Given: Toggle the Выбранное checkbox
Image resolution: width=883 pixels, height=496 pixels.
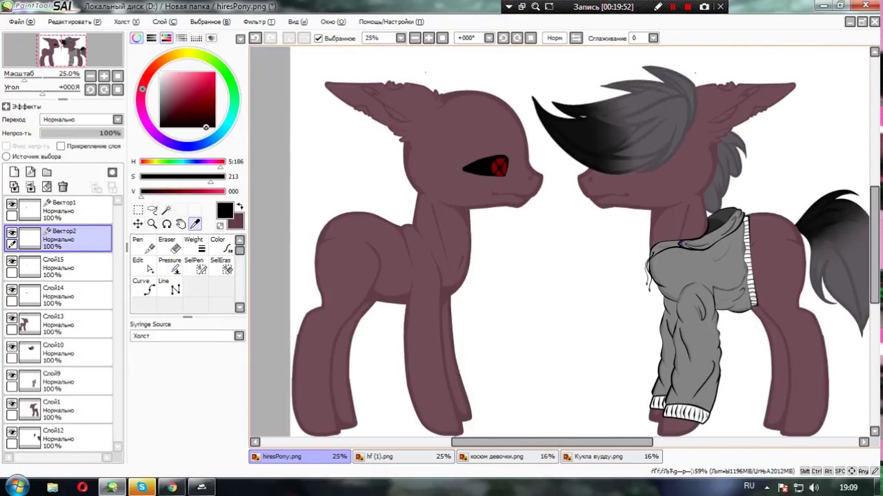Looking at the screenshot, I should coord(318,39).
